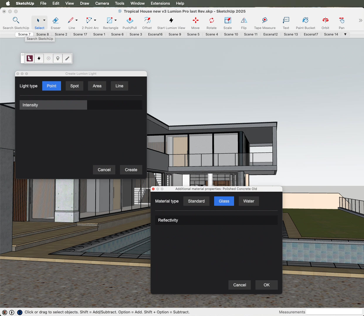Open the hidden scene tabs overflow arrow

pos(346,34)
